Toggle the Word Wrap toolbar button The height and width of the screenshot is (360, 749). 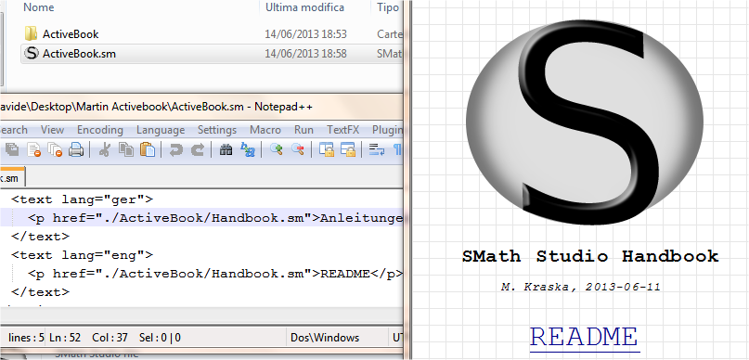pyautogui.click(x=377, y=150)
